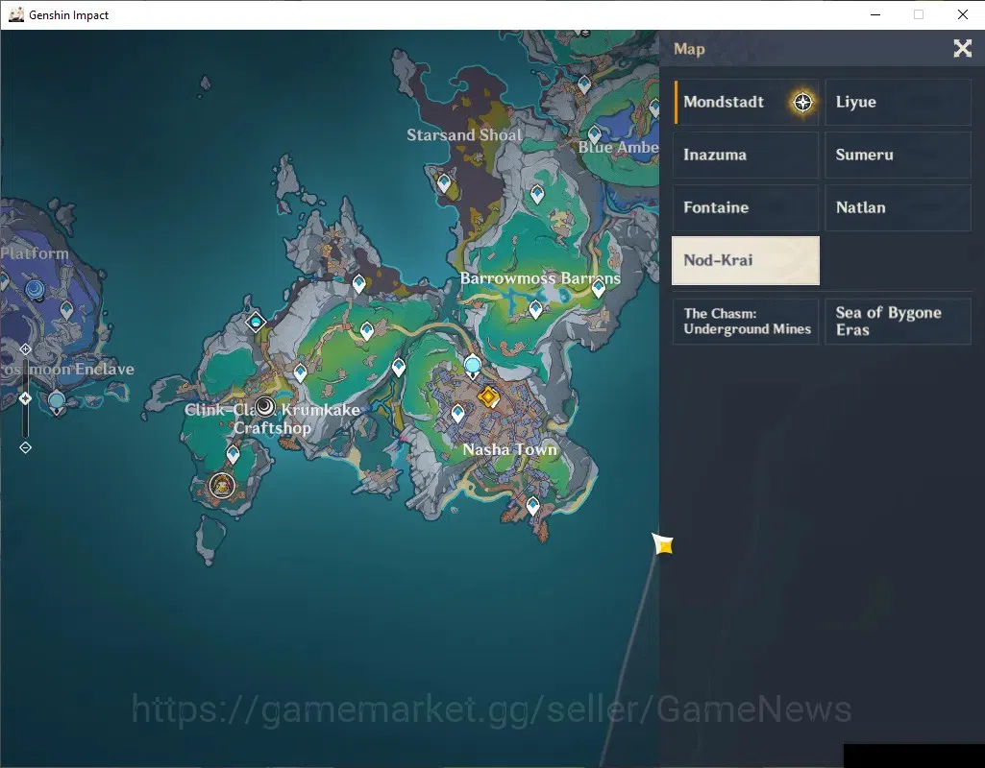The image size is (985, 768).
Task: Select waypoint overlapping end of Barrowmoss Barrens label
Action: [598, 288]
